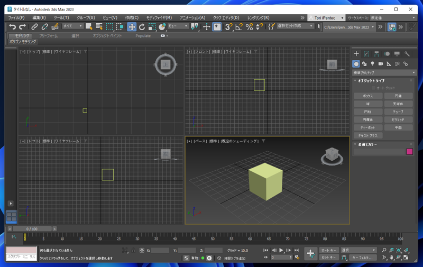Select the Unlink Selection tool

tap(44, 26)
